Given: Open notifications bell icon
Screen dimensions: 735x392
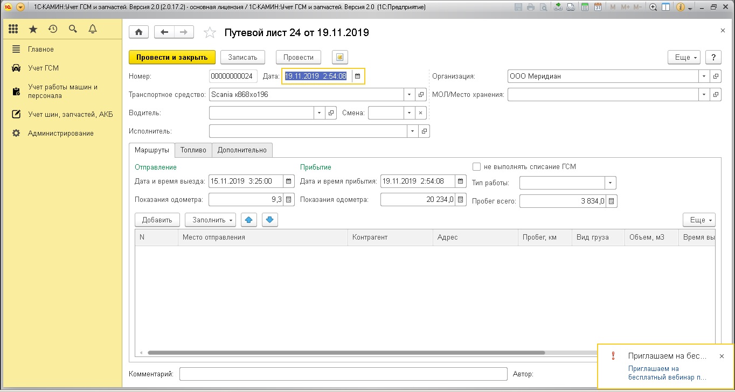Looking at the screenshot, I should [x=93, y=29].
